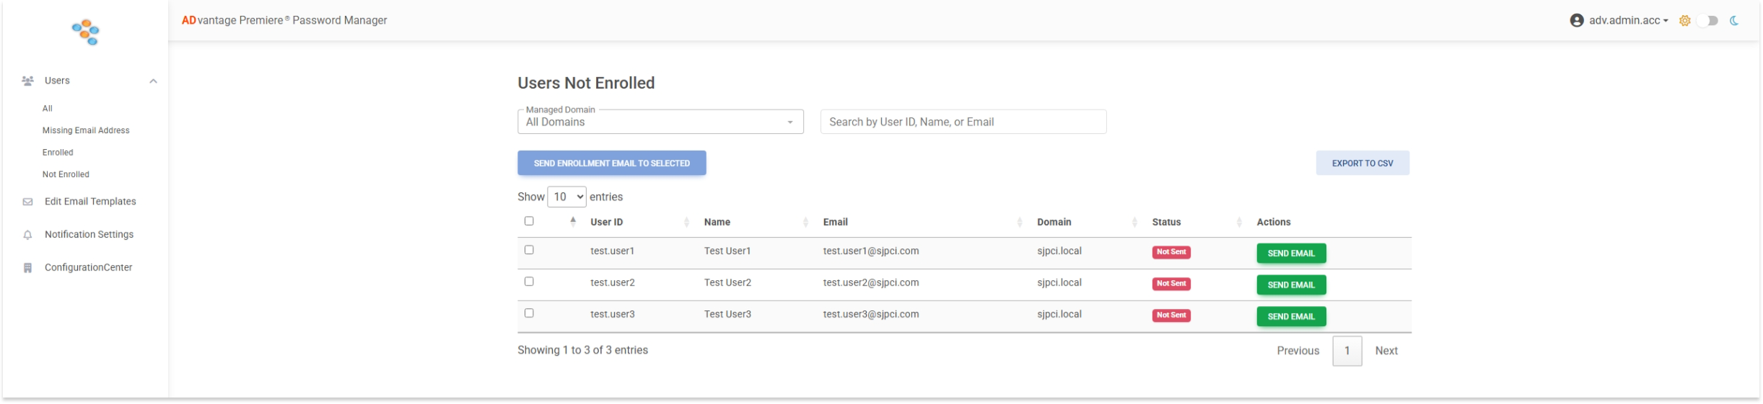Click the ConfigurationCenter building icon
The image size is (1763, 404).
click(27, 268)
